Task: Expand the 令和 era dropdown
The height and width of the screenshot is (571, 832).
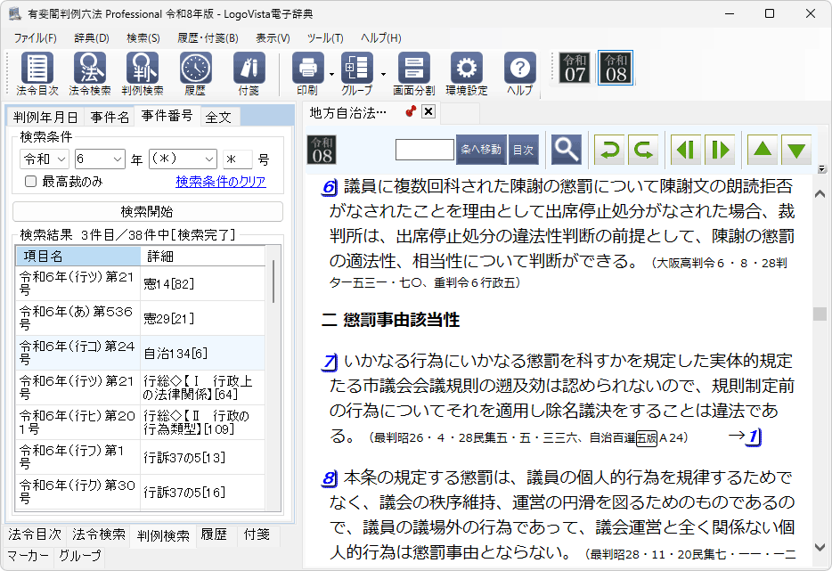Action: (45, 159)
